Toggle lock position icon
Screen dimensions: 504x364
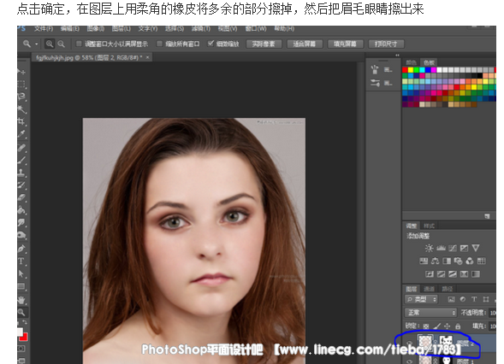pyautogui.click(x=448, y=326)
